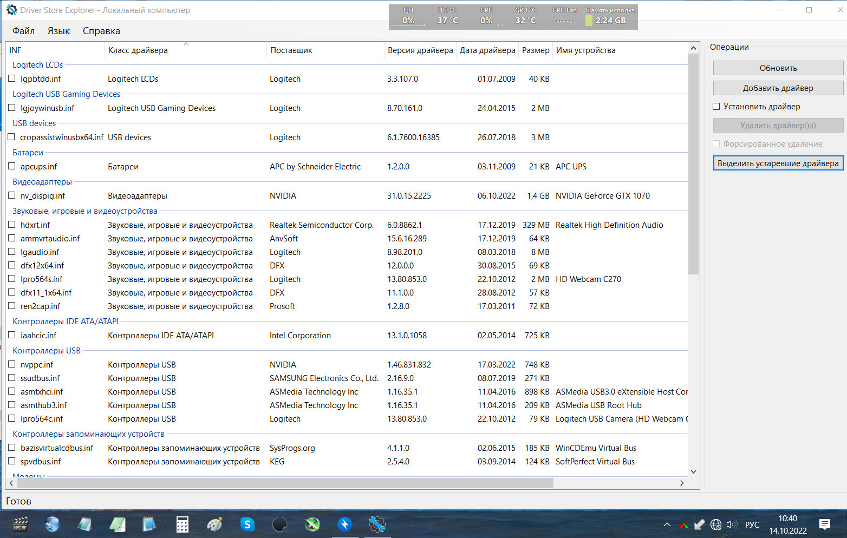Open network status tray icon

[x=716, y=524]
